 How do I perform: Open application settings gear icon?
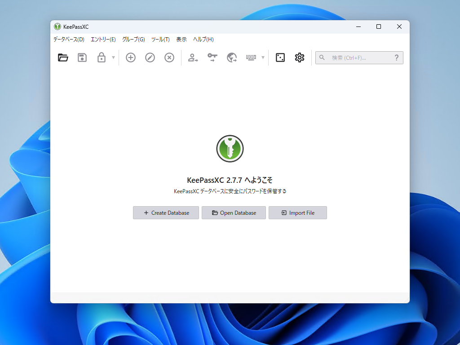coord(299,57)
